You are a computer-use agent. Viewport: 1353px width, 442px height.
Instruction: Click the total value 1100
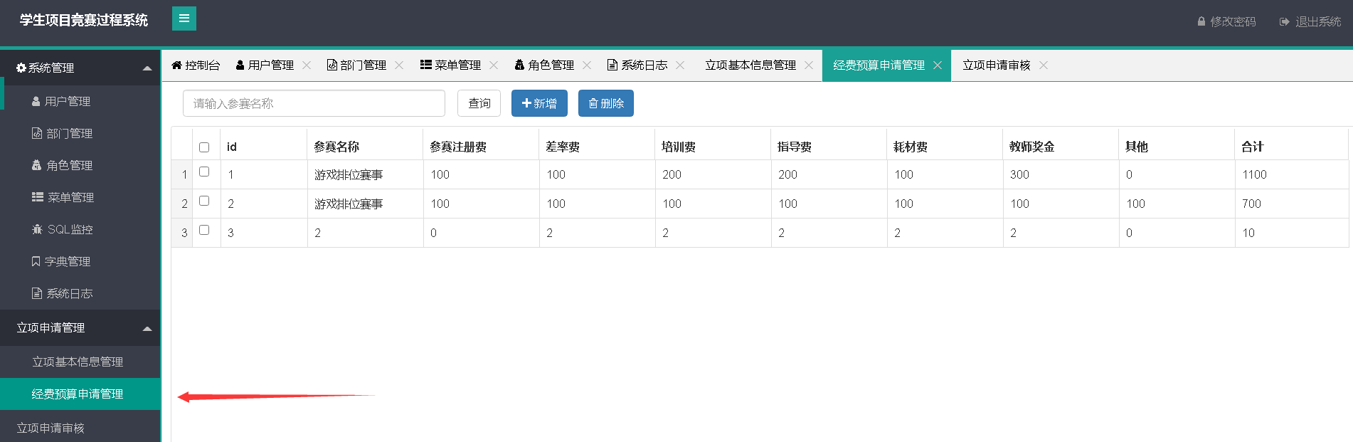[1254, 174]
